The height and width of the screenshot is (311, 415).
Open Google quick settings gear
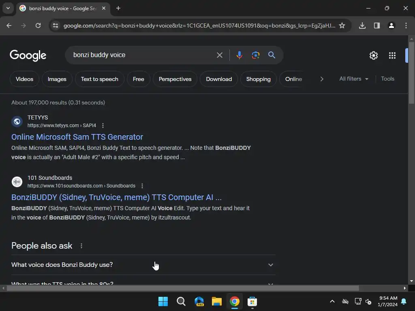(x=373, y=55)
